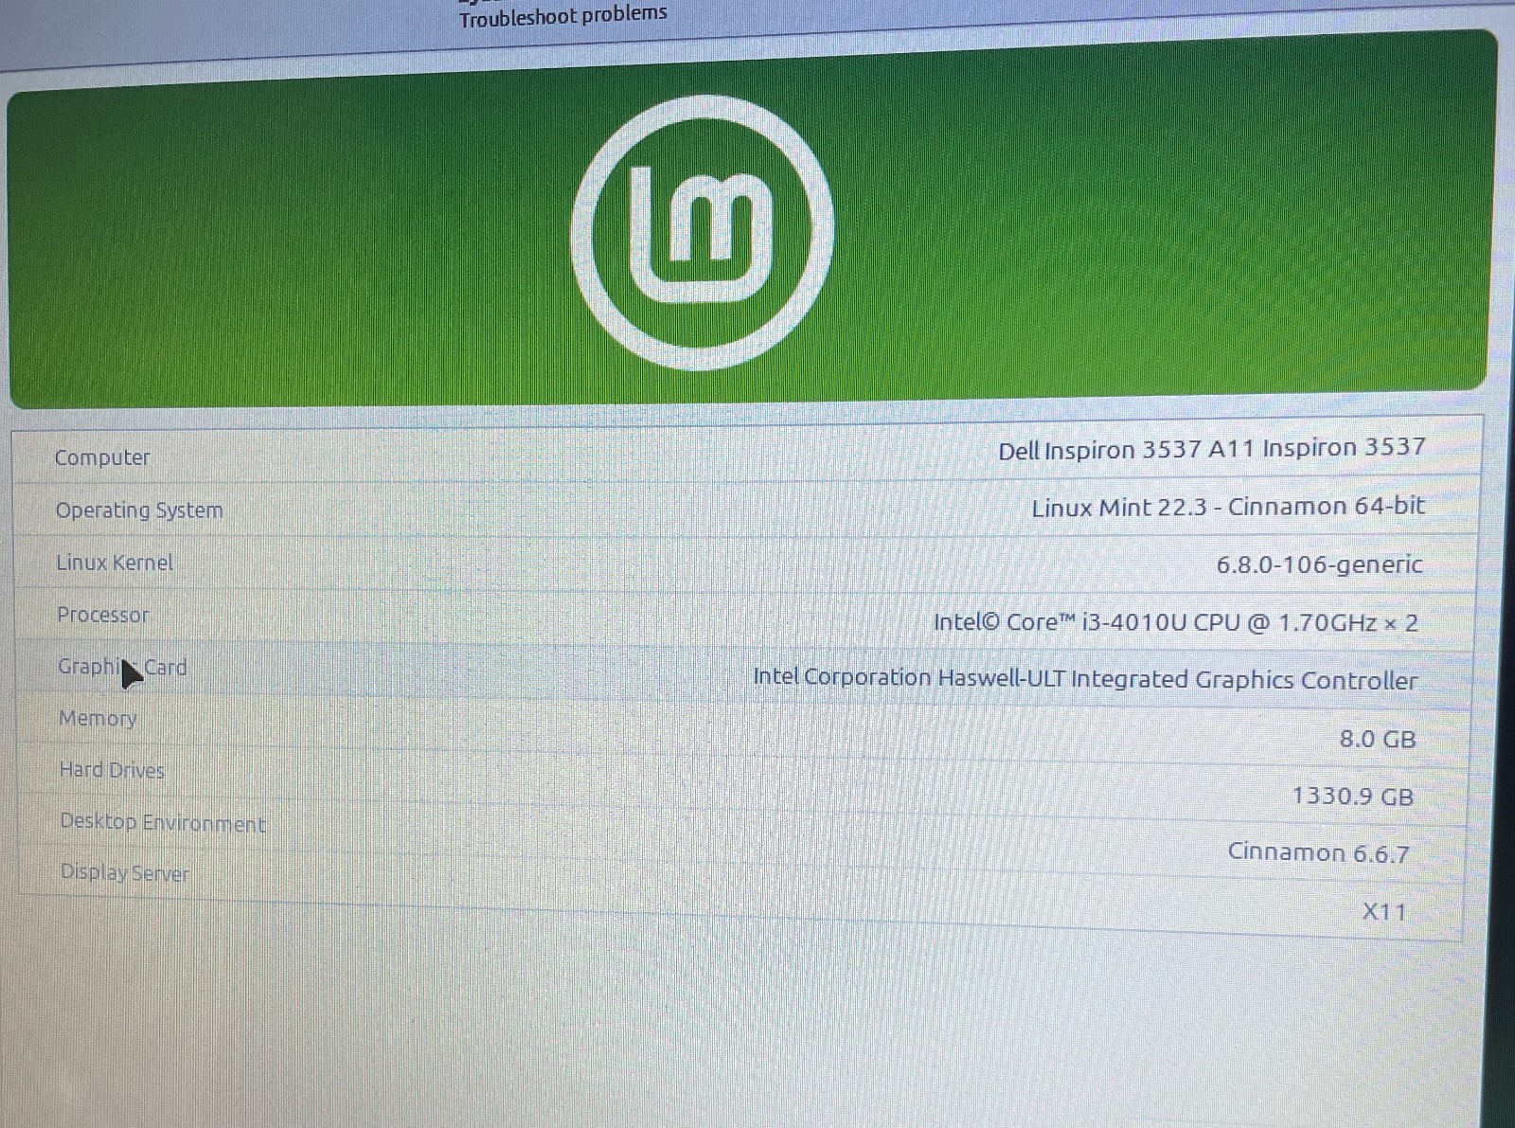Click the 'Hard Drives' label
Viewport: 1515px width, 1128px height.
(x=112, y=770)
